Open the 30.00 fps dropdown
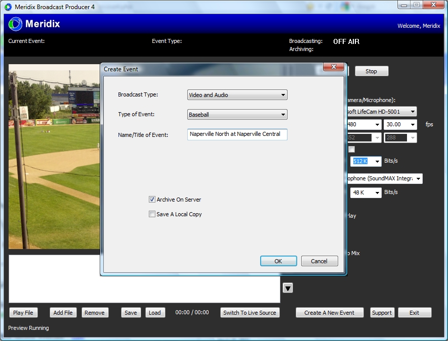Viewport: 448px width, 341px height. click(x=400, y=124)
